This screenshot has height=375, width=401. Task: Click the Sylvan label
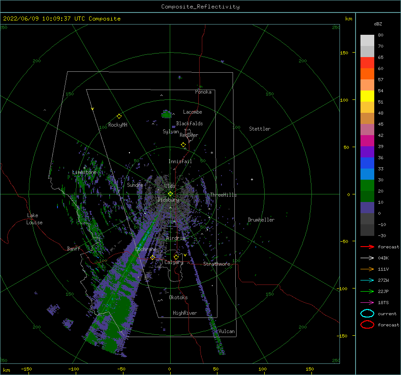coord(171,132)
